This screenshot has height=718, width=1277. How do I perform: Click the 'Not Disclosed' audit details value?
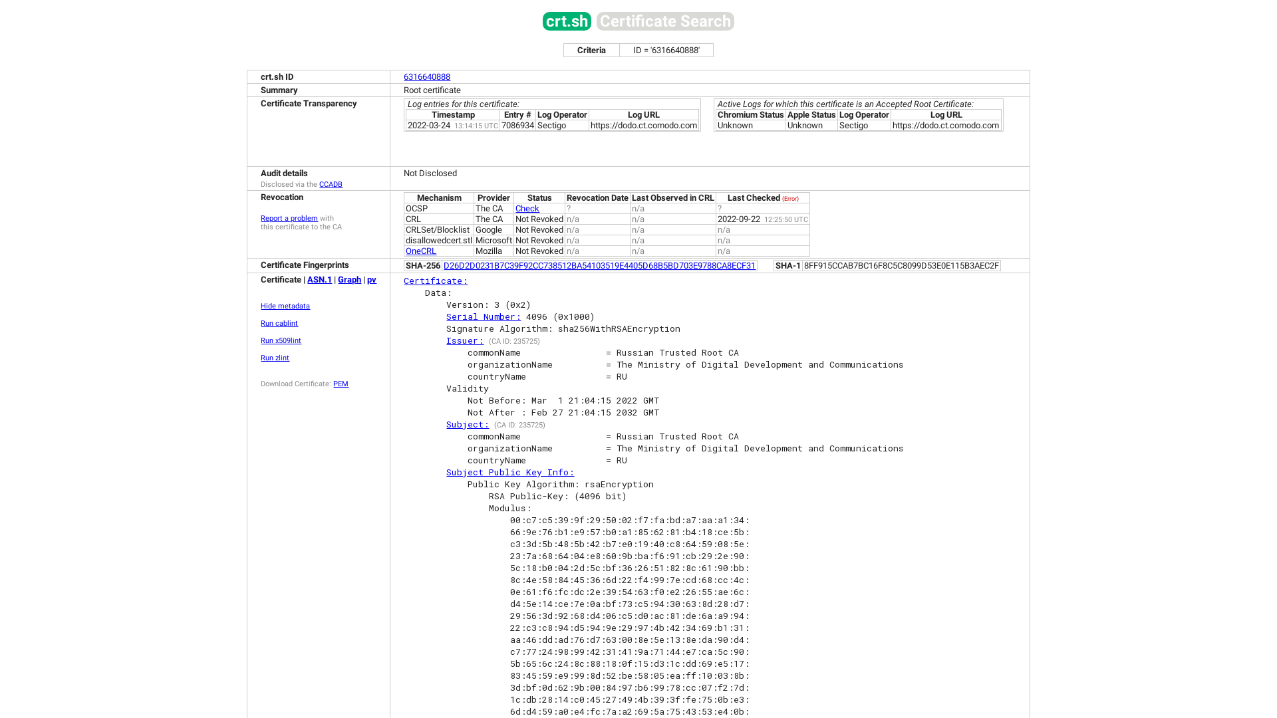430,174
